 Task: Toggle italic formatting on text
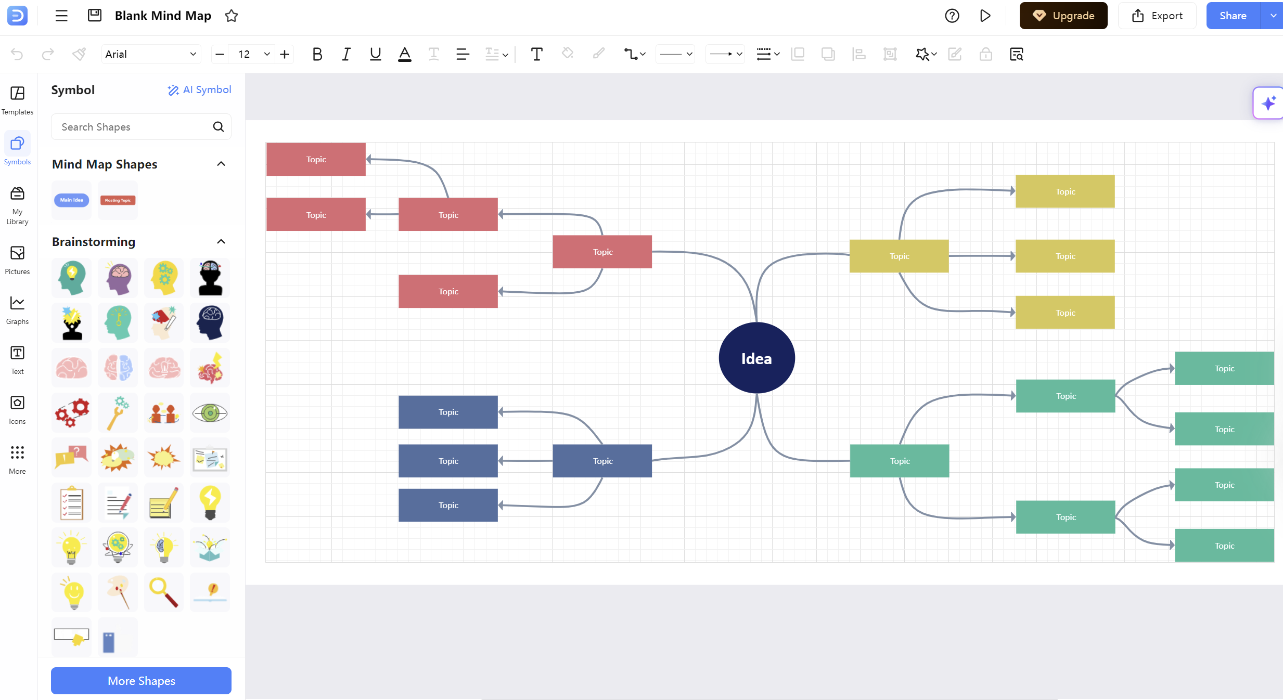coord(346,54)
